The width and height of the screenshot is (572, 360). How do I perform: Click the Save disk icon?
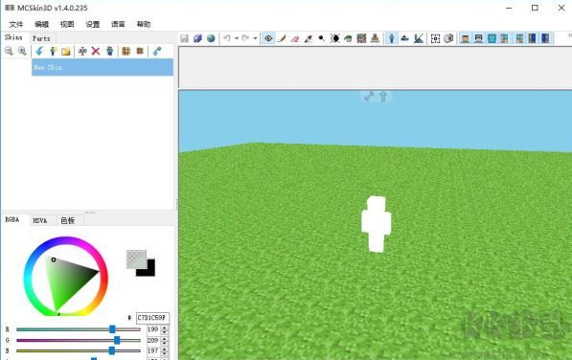pos(185,38)
